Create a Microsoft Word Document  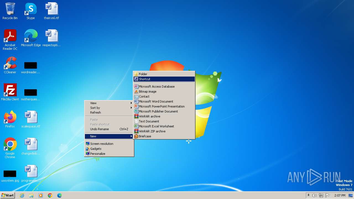click(164, 101)
